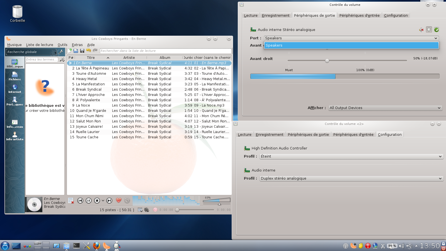This screenshot has width=446, height=251.
Task: Open the repeat mode menu in the status bar
Action: click(140, 210)
